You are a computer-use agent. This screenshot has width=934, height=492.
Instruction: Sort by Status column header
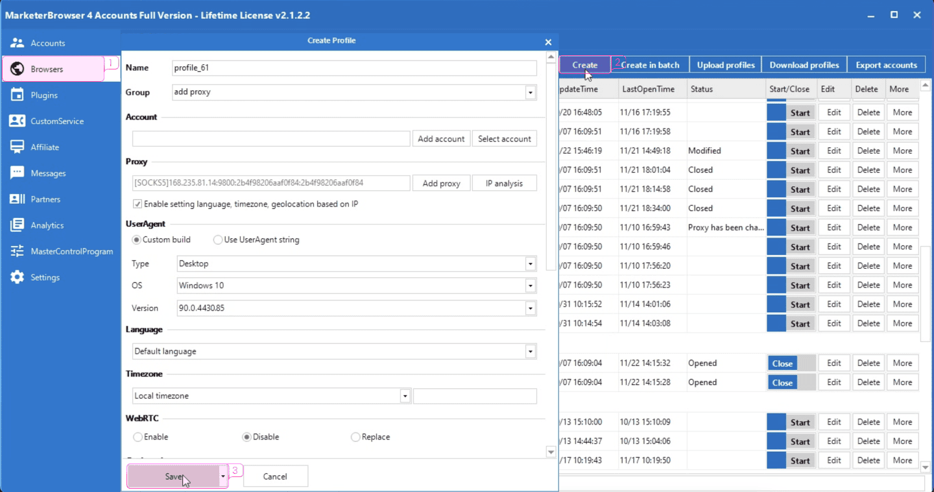tap(702, 89)
